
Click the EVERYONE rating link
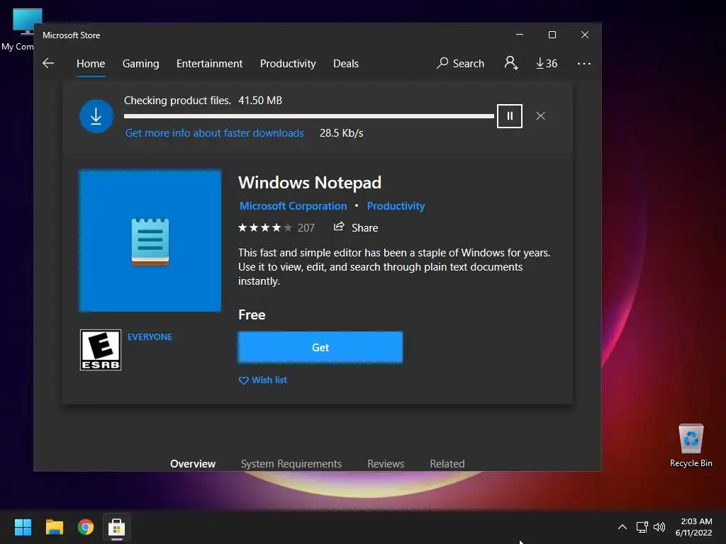(150, 336)
